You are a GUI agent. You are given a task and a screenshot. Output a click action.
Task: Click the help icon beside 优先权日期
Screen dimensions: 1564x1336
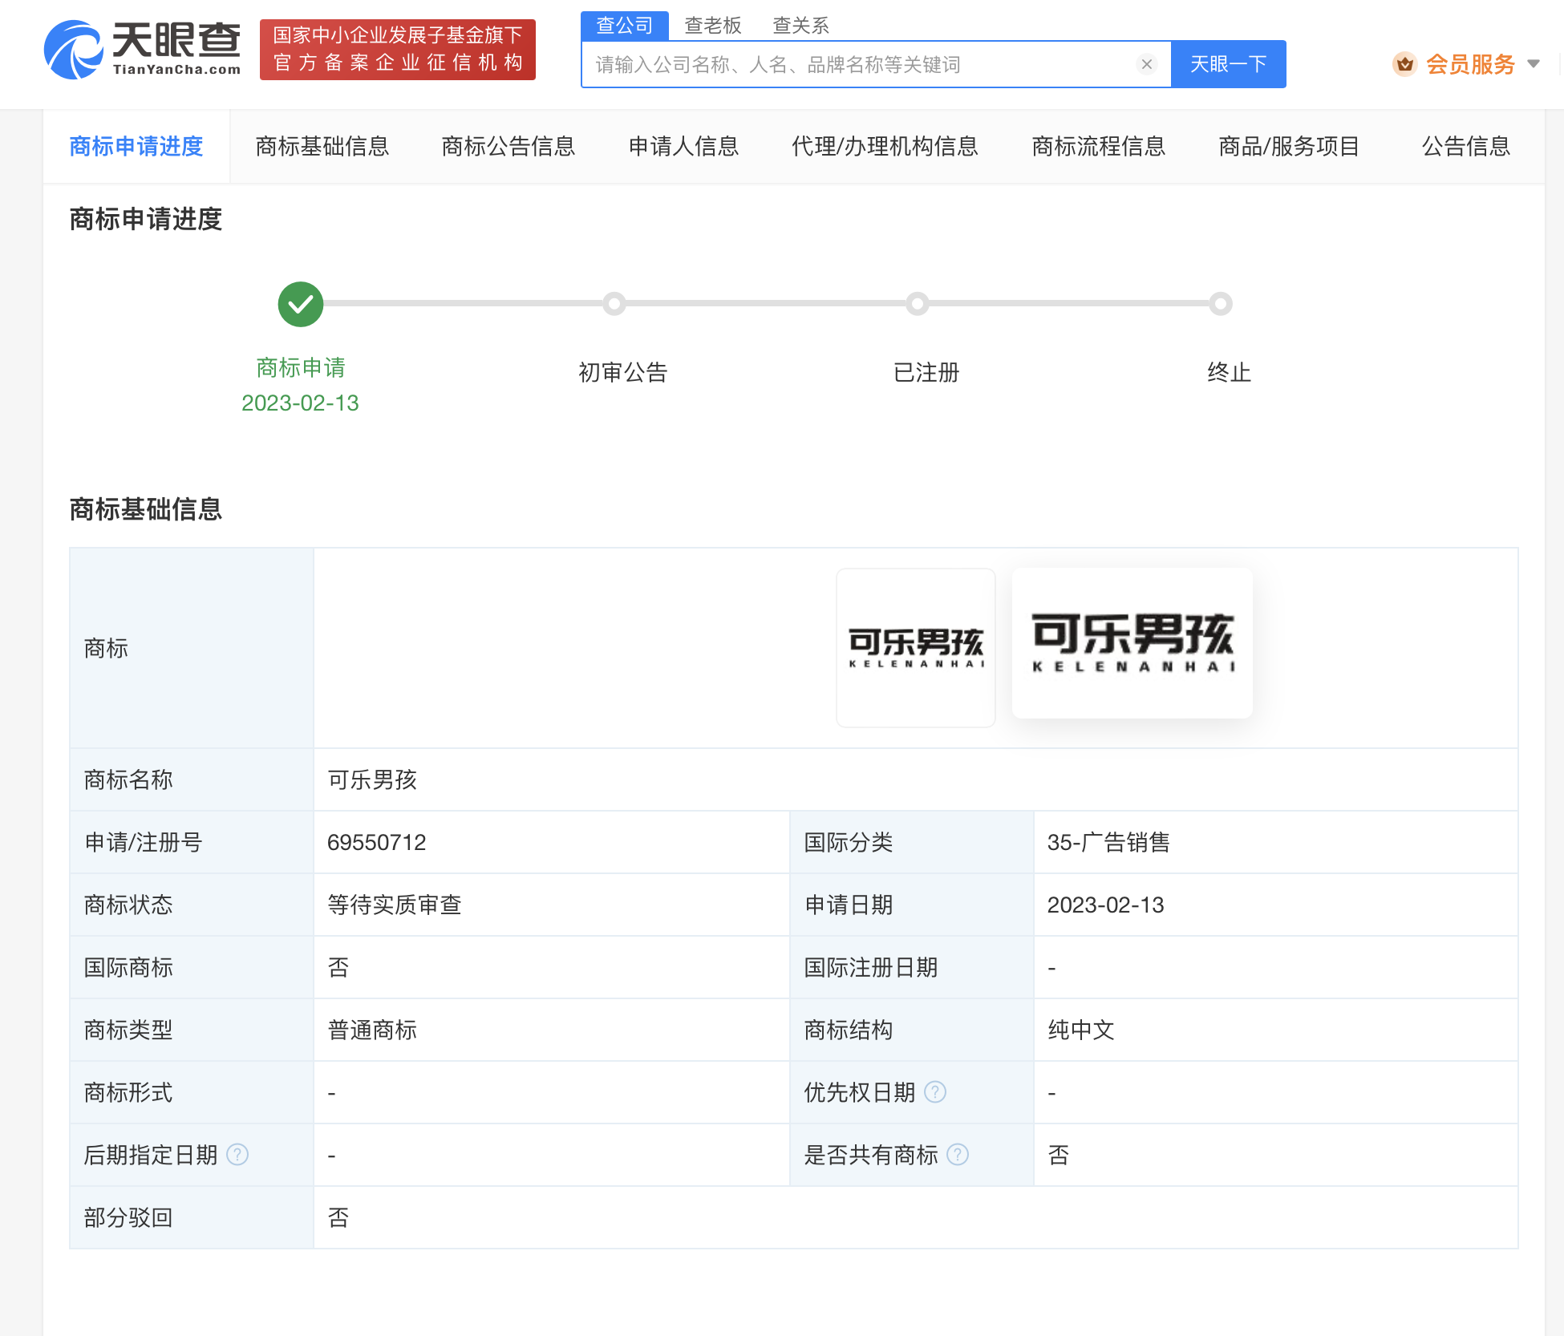pos(935,1092)
